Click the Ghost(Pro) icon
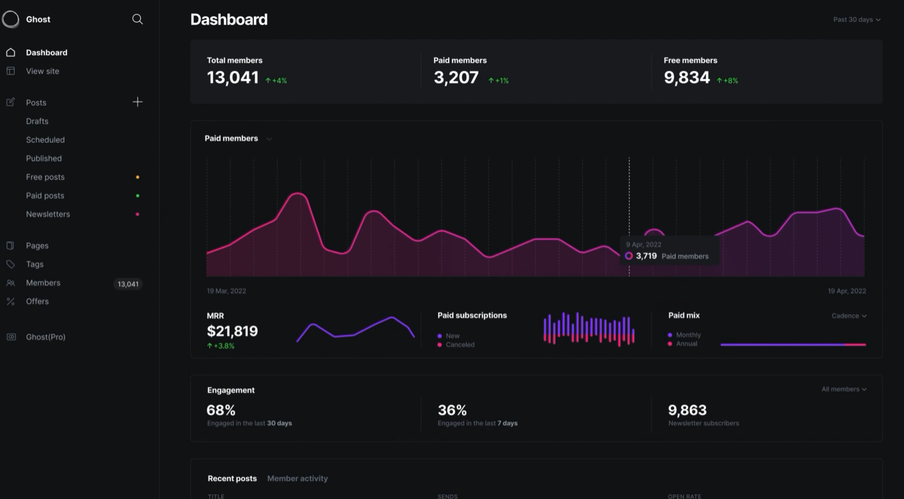Image resolution: width=904 pixels, height=499 pixels. [x=11, y=337]
